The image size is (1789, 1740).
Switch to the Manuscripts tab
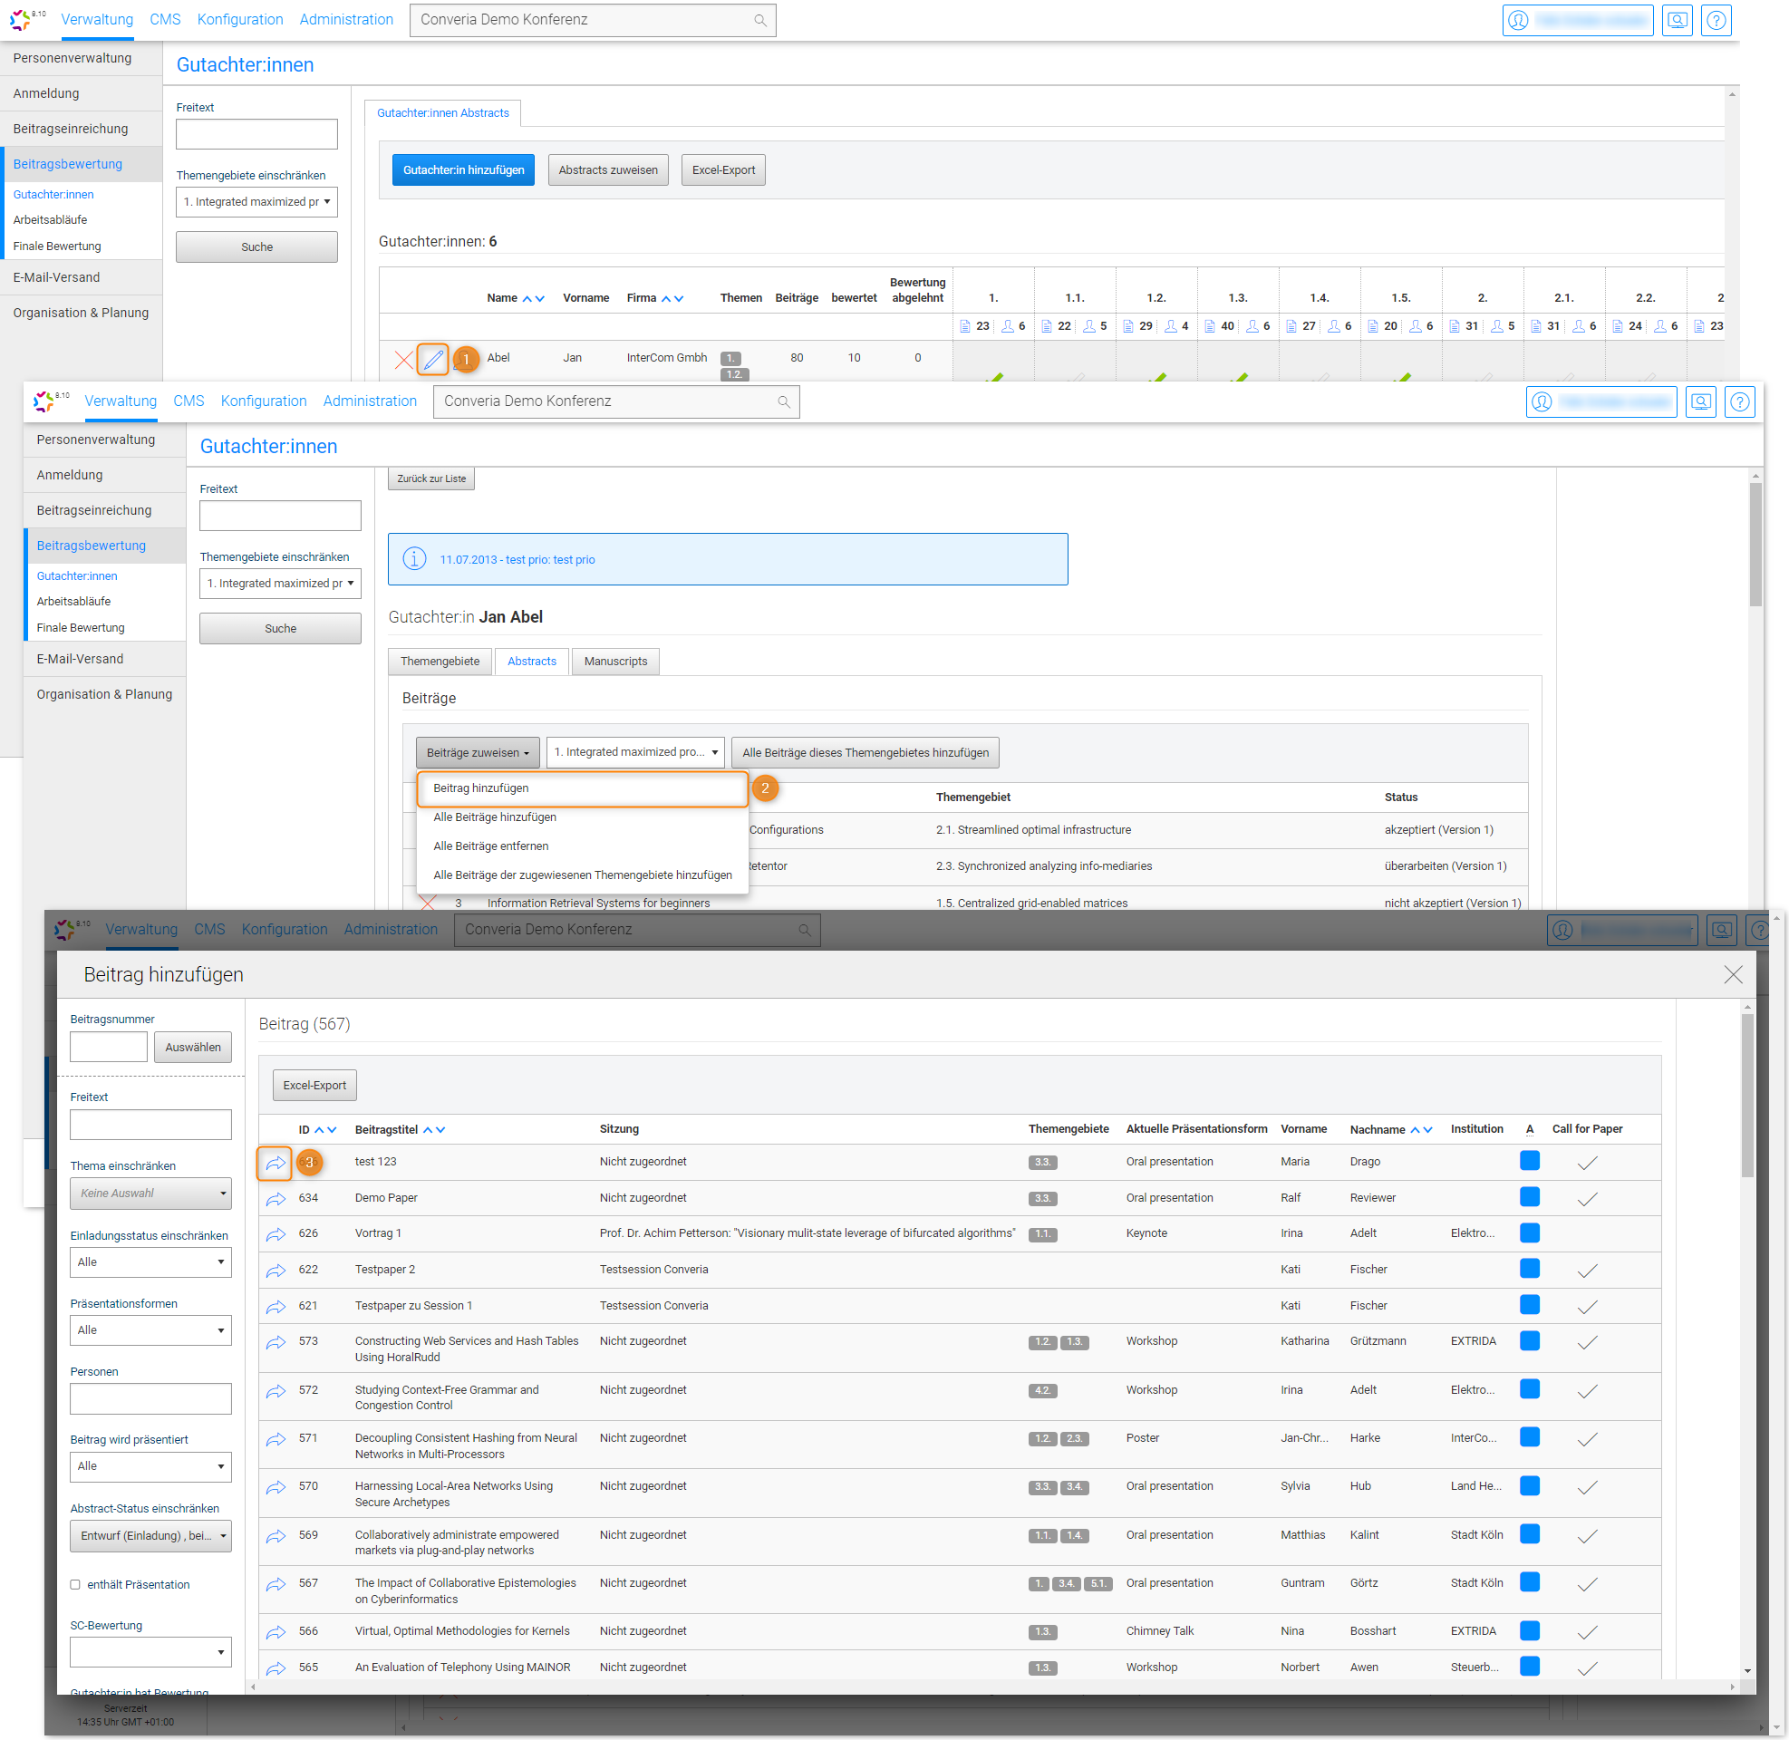[x=614, y=662]
